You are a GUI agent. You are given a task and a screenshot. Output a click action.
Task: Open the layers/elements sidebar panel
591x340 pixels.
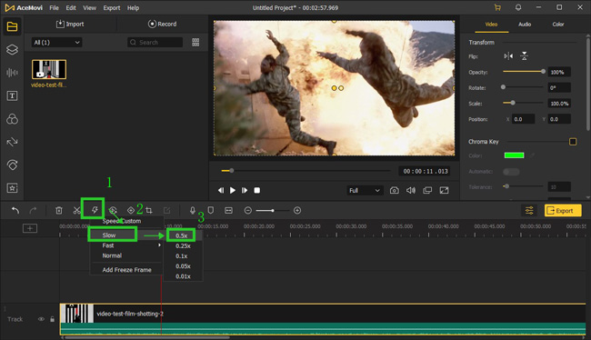(12, 49)
